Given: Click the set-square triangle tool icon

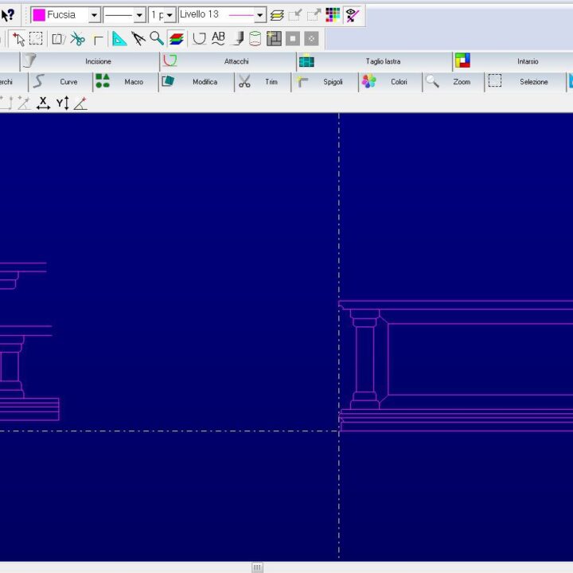Looking at the screenshot, I should [119, 38].
